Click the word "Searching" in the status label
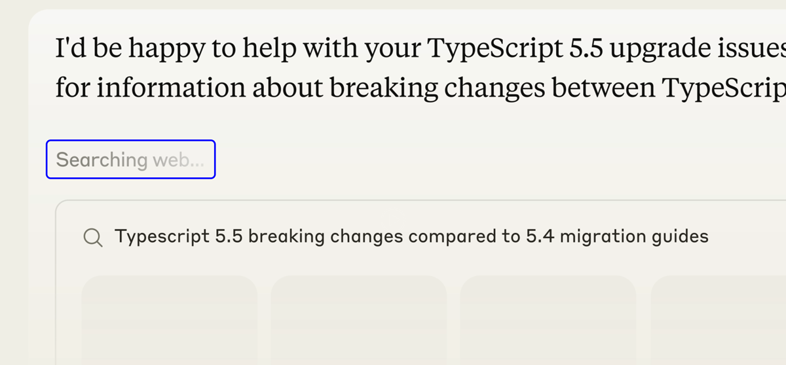Image resolution: width=786 pixels, height=365 pixels. [x=102, y=160]
